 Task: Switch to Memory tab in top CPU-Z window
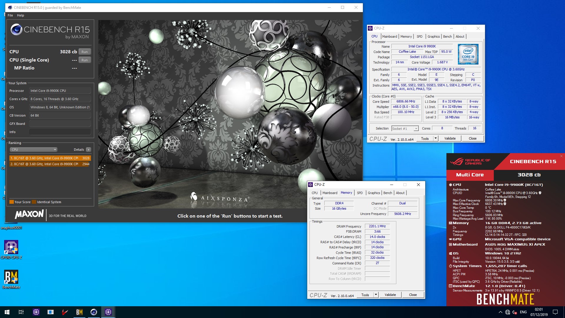(406, 37)
